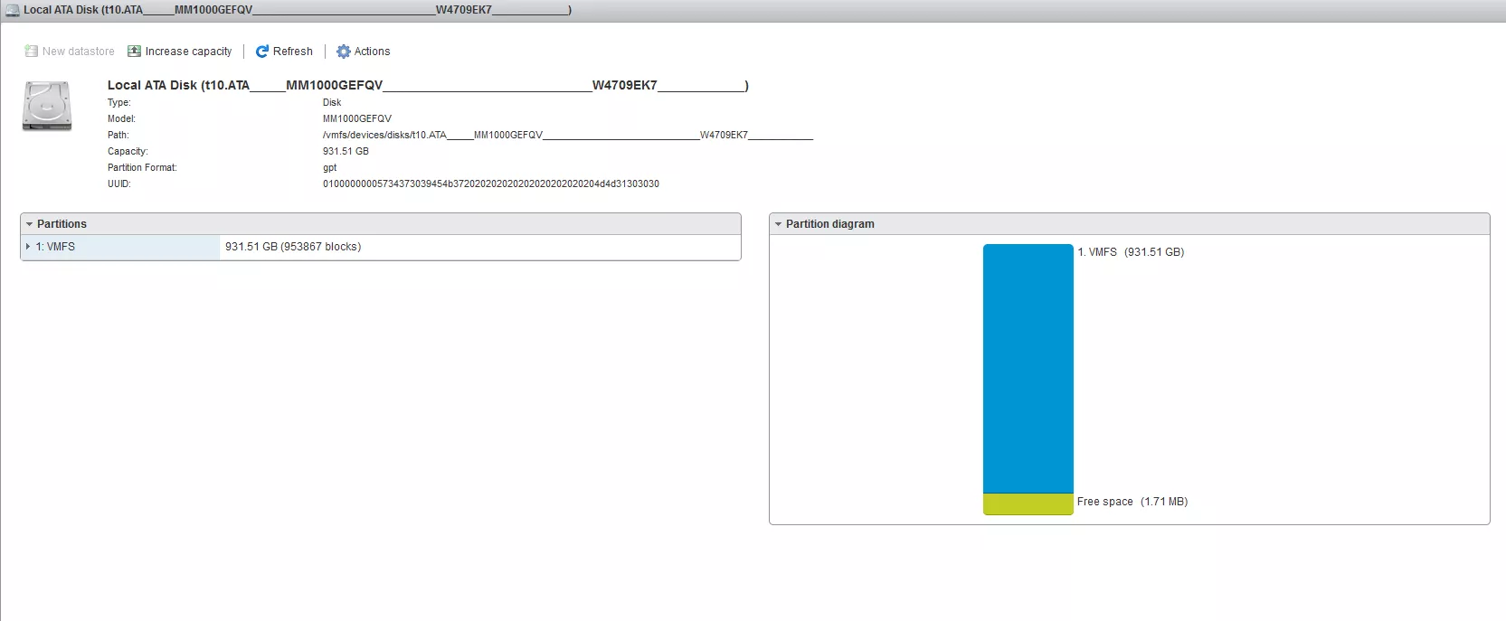Click the 'Capacity:' field label
Screen dimensions: 1506x621
[128, 152]
